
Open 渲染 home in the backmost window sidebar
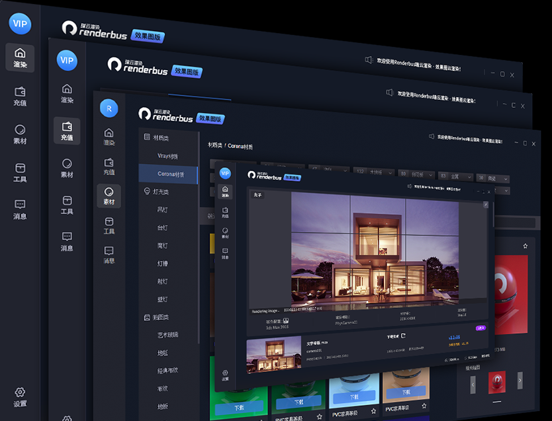click(x=20, y=58)
